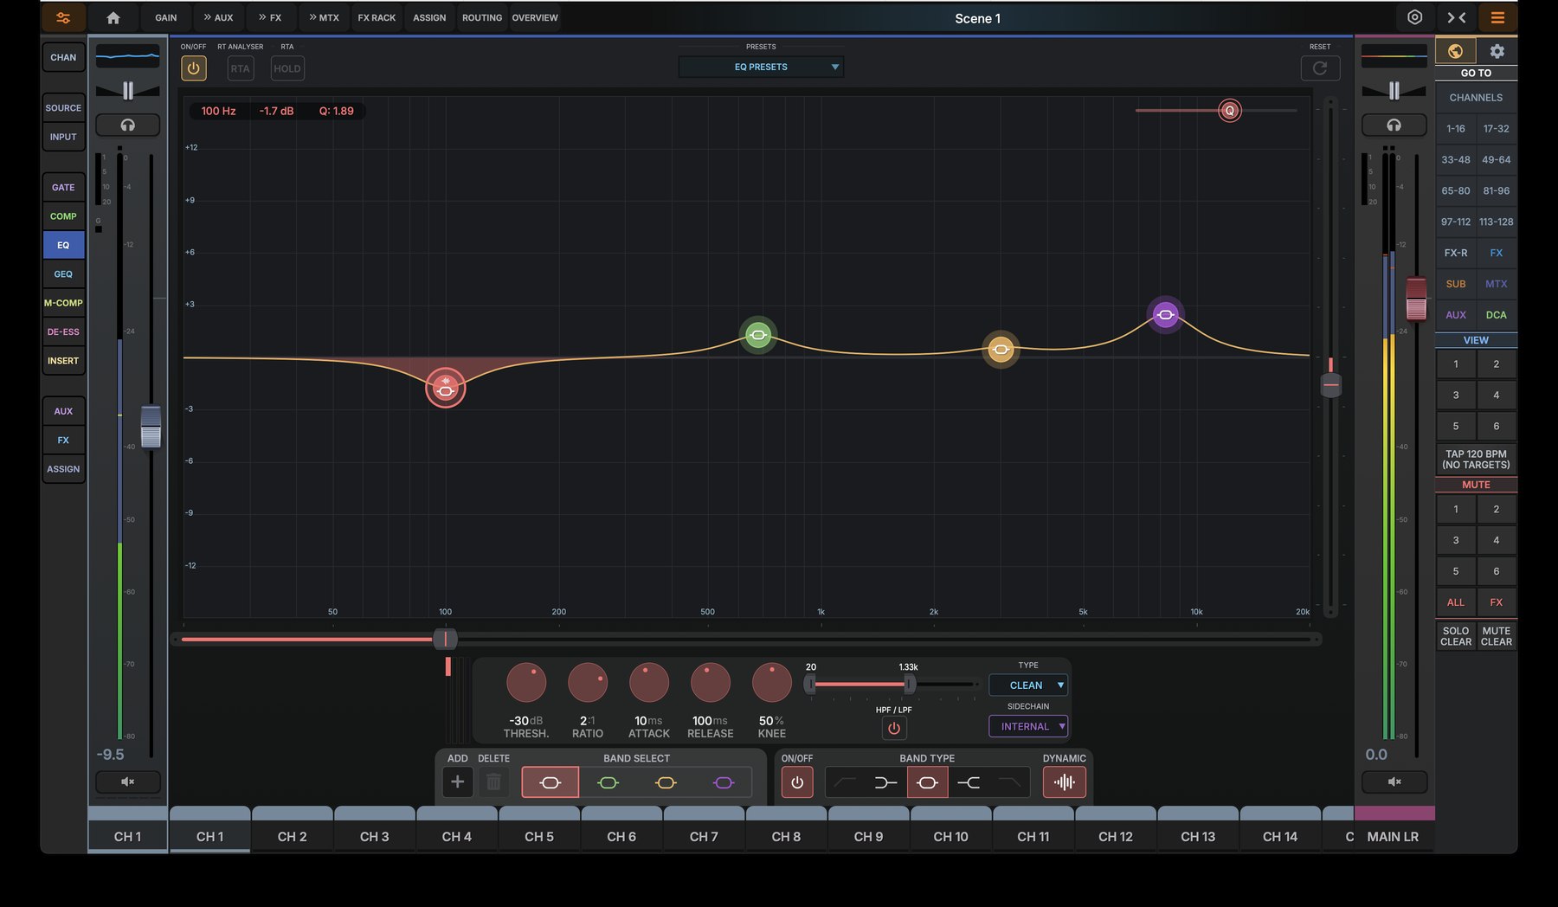Open the GEQ section in sidebar
This screenshot has height=907, width=1558.
pyautogui.click(x=63, y=274)
